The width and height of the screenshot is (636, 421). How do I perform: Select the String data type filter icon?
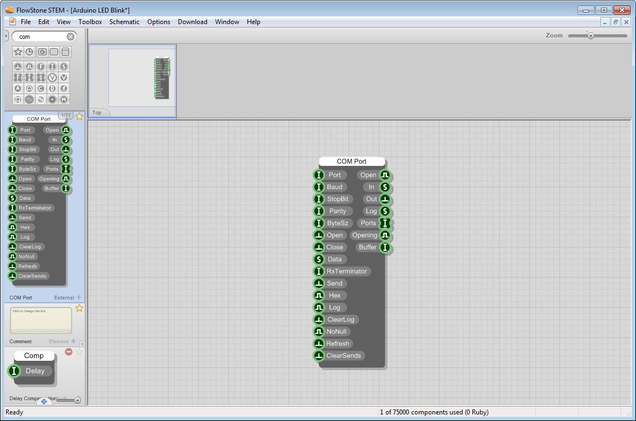click(x=64, y=66)
